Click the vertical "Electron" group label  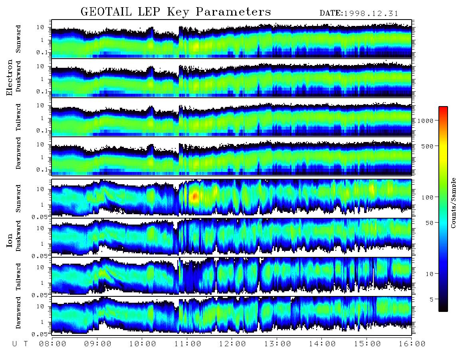10,77
